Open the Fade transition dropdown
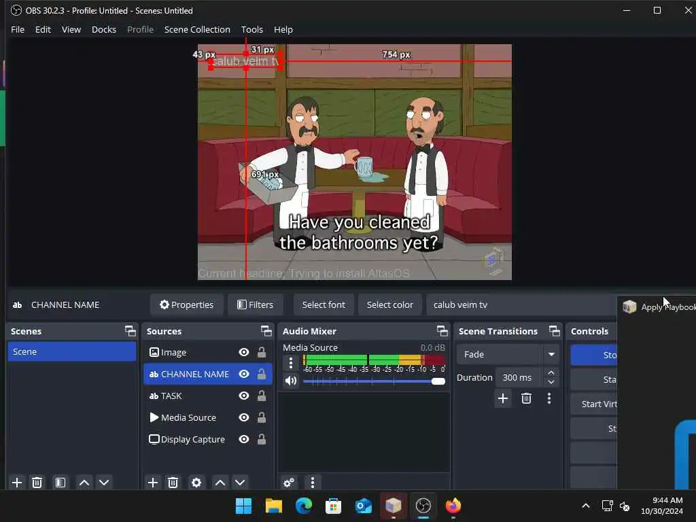 (x=508, y=355)
